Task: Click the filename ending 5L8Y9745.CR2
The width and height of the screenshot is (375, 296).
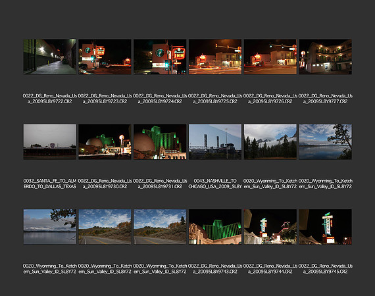Action: tap(325, 269)
